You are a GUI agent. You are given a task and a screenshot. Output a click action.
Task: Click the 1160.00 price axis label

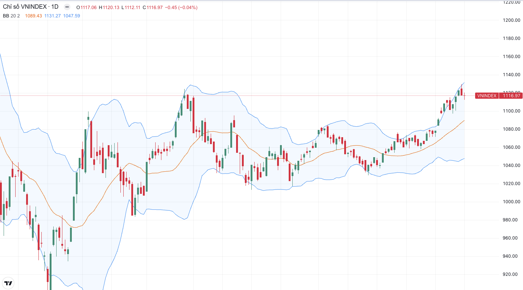pos(512,57)
